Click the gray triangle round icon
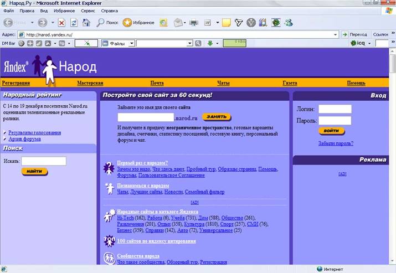This screenshot has width=396, height=273. point(251,23)
